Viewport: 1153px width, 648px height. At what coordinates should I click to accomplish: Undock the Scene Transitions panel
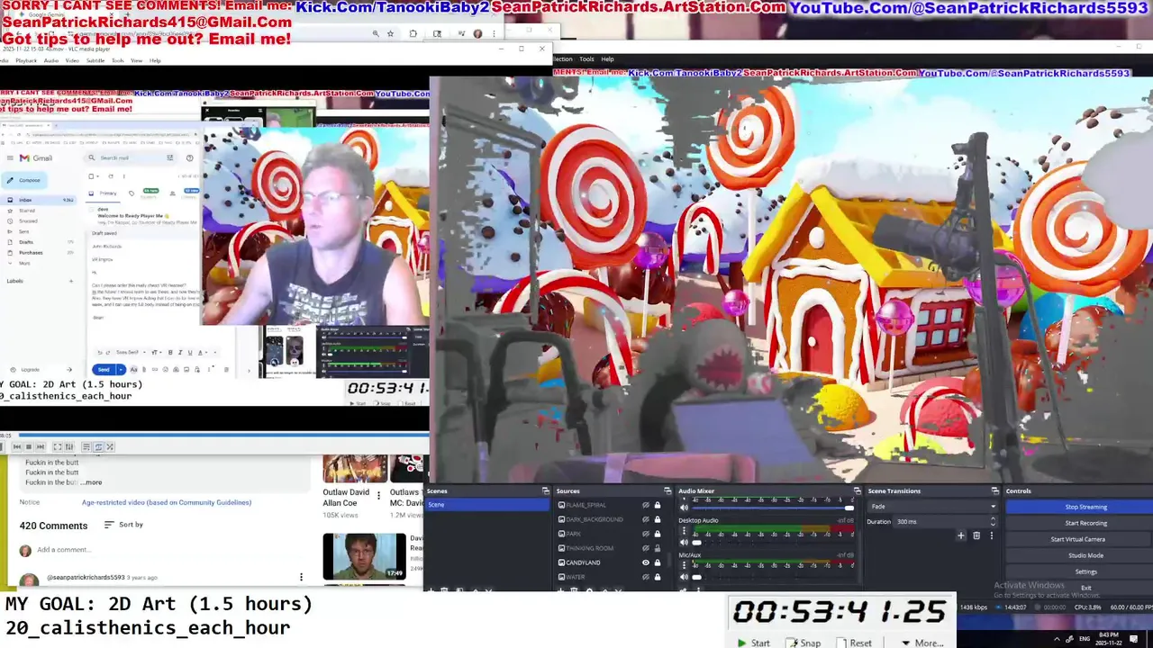995,490
